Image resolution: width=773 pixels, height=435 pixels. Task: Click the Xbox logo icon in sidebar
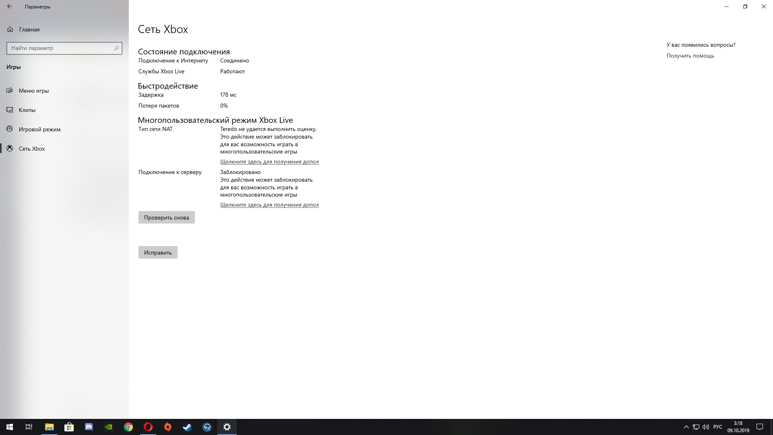[x=10, y=149]
